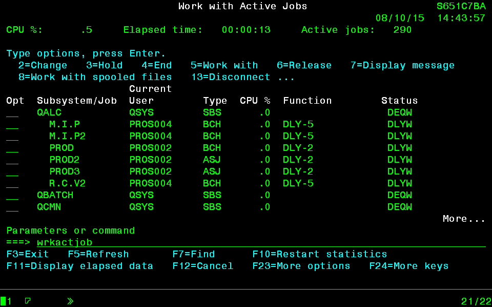Image resolution: width=492 pixels, height=307 pixels.
Task: Click the double-arrow icon in status bar
Action: coord(70,301)
